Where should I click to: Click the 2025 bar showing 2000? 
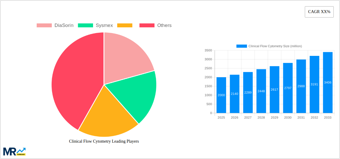221,95
